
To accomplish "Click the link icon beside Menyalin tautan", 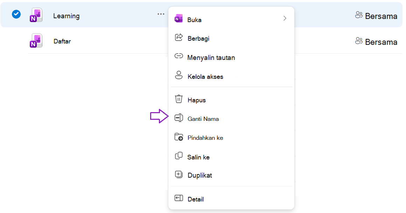I will pyautogui.click(x=178, y=56).
